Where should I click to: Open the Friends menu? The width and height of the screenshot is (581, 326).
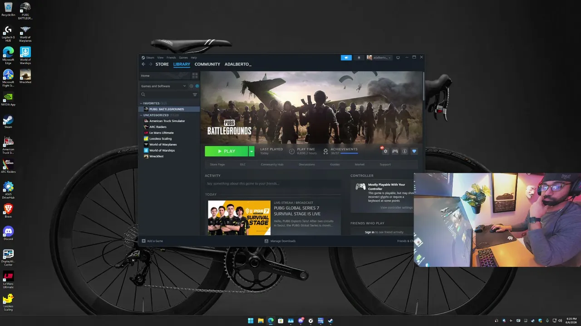point(171,58)
